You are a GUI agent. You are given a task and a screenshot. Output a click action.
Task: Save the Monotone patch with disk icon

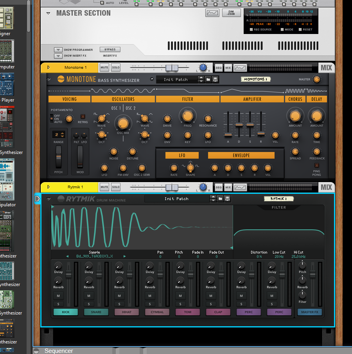click(x=216, y=79)
